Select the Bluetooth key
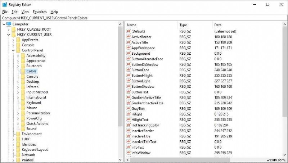 click(34, 66)
